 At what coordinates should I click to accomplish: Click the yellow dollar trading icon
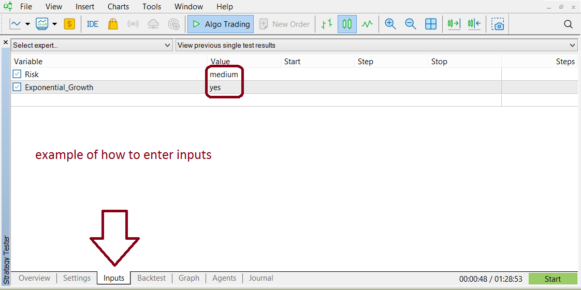click(69, 24)
